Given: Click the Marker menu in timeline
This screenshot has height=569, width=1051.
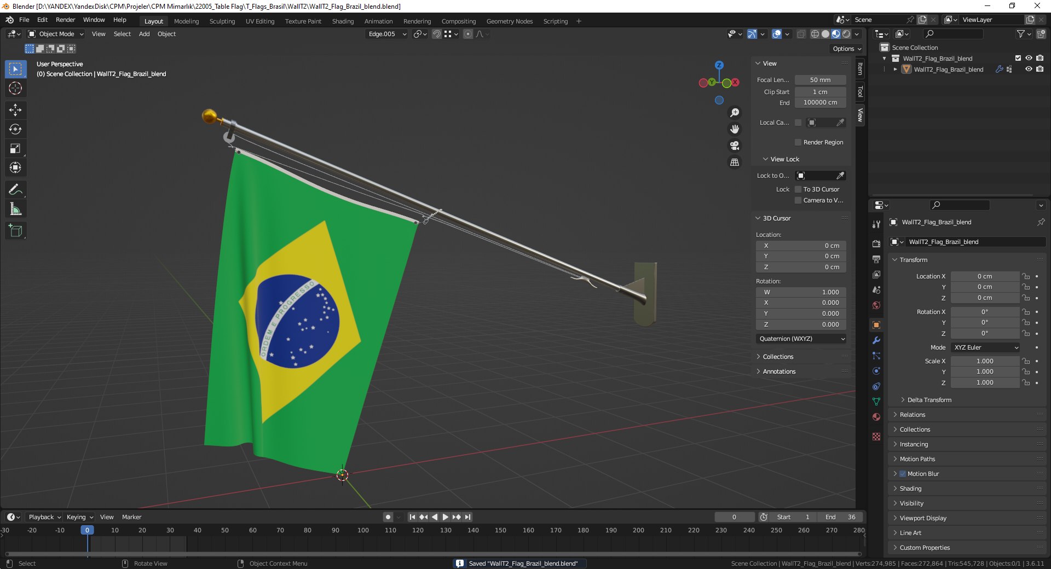Looking at the screenshot, I should 131,517.
